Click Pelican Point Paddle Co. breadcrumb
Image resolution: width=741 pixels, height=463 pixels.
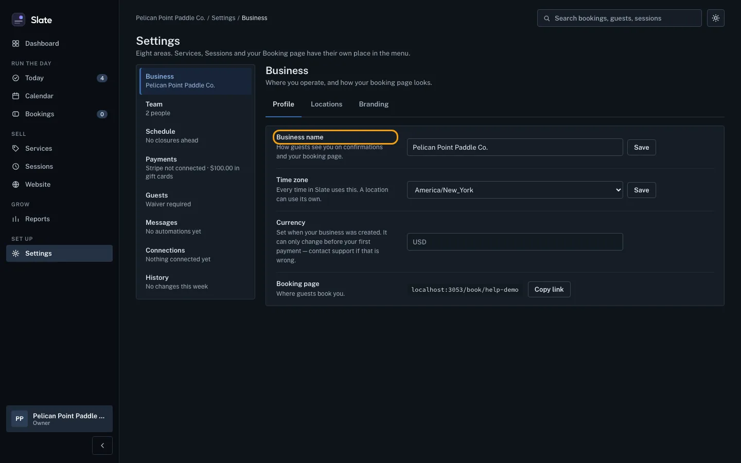coord(170,18)
